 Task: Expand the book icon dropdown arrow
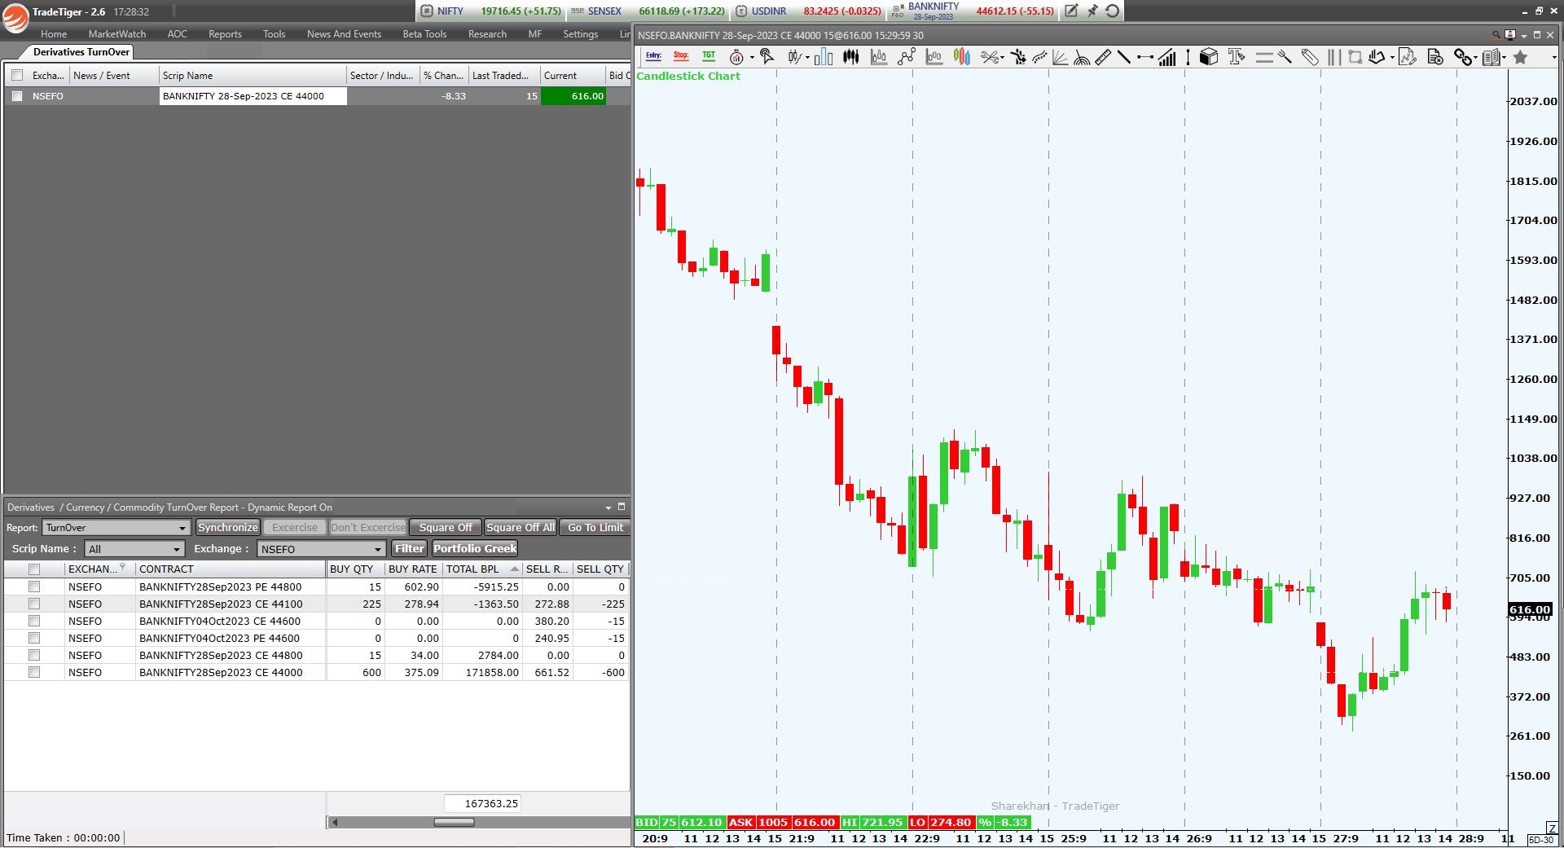1504,58
